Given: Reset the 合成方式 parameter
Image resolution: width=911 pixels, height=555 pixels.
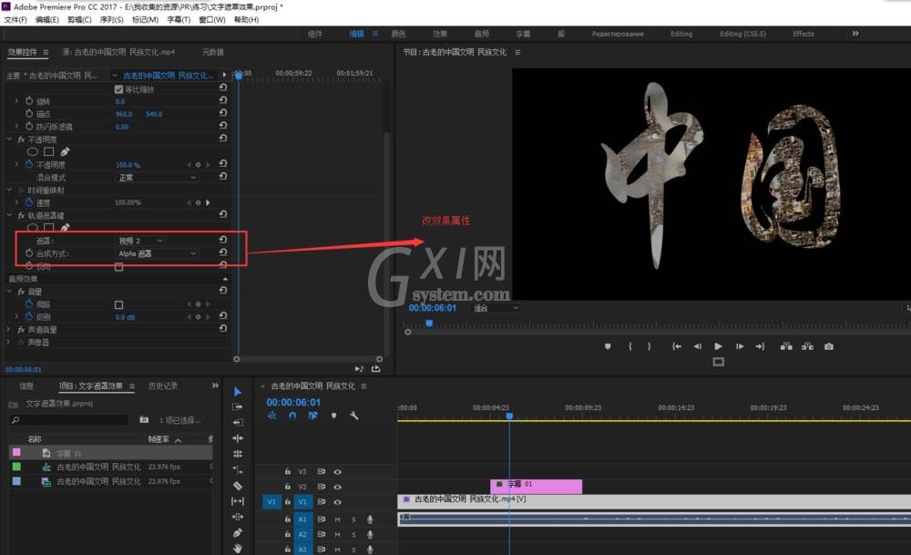Looking at the screenshot, I should (x=222, y=252).
